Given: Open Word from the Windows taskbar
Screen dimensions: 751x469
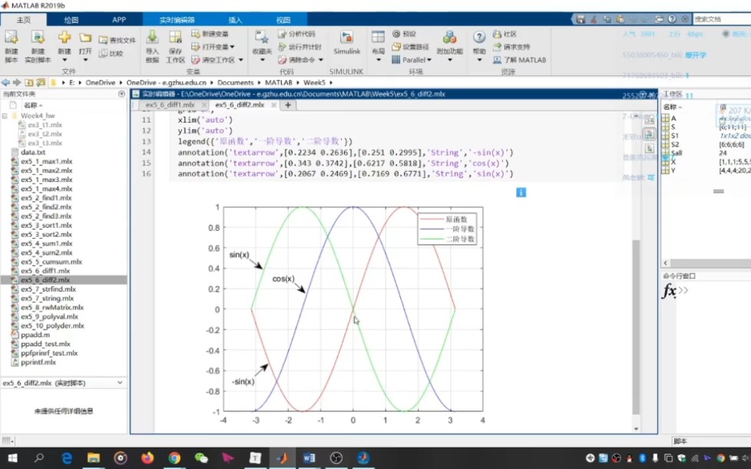Looking at the screenshot, I should click(309, 458).
